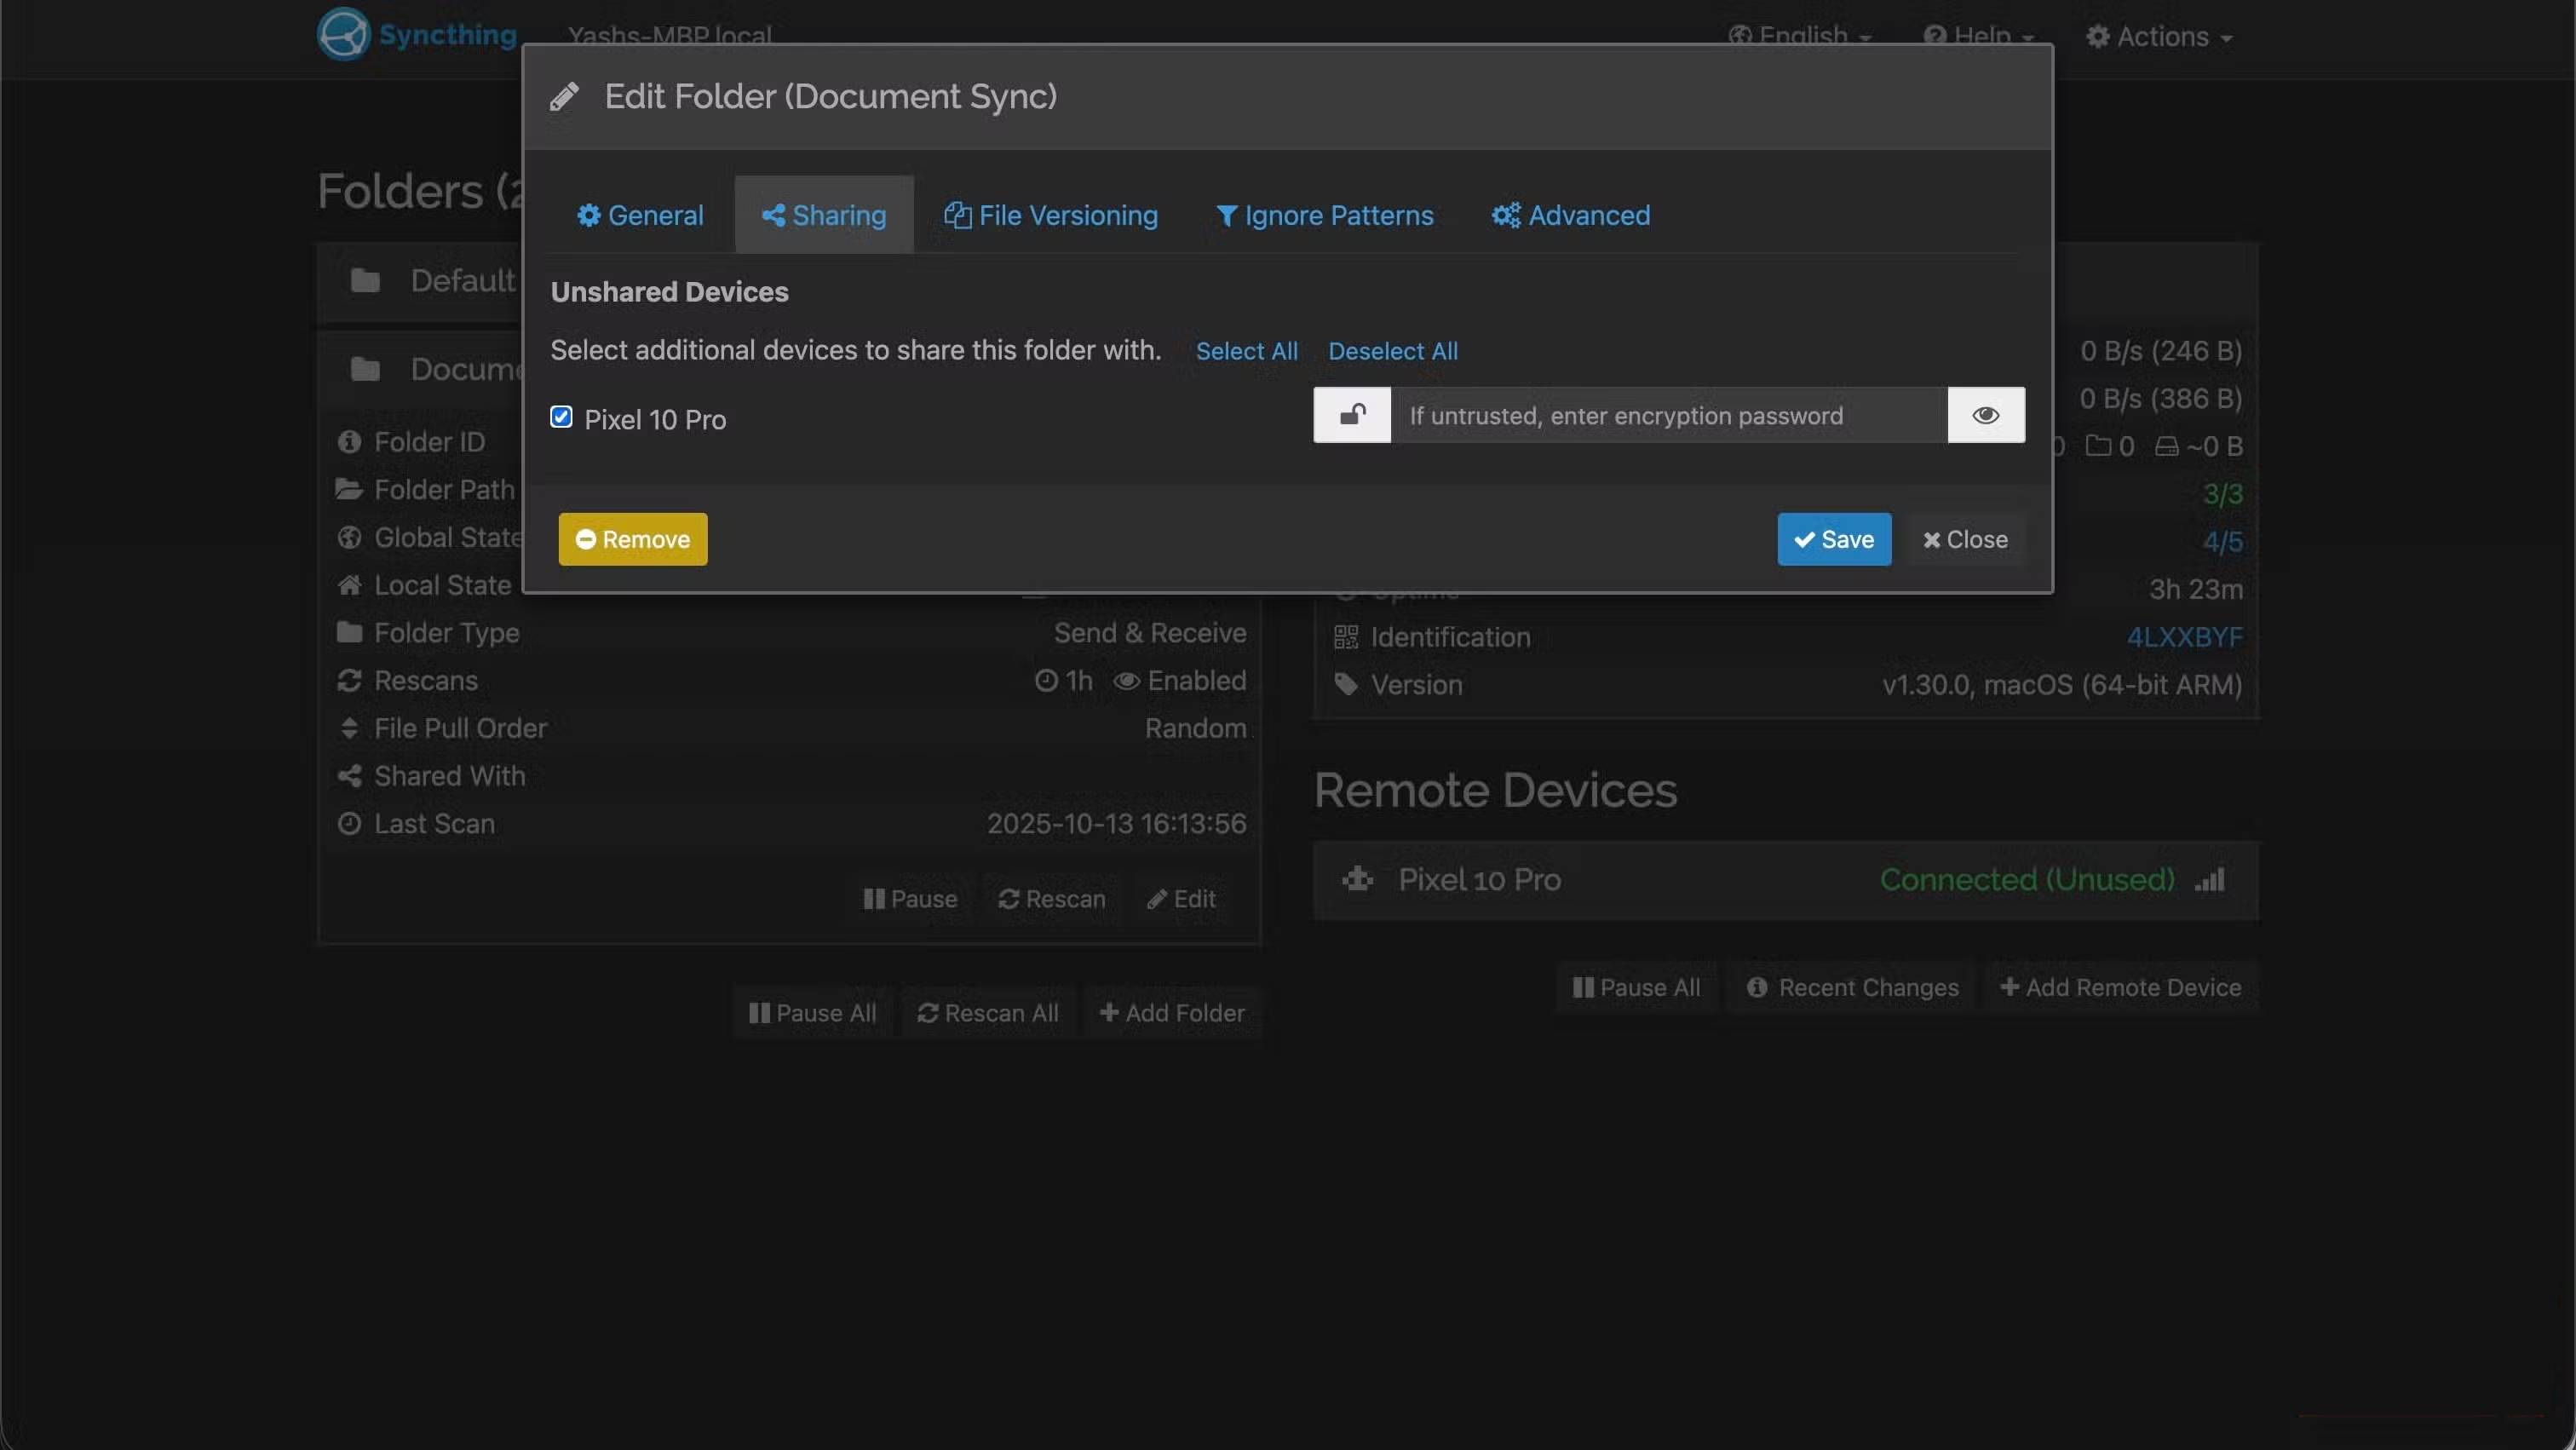2576x1450 pixels.
Task: Uncheck the Pixel 10 Pro checkbox
Action: 561,417
